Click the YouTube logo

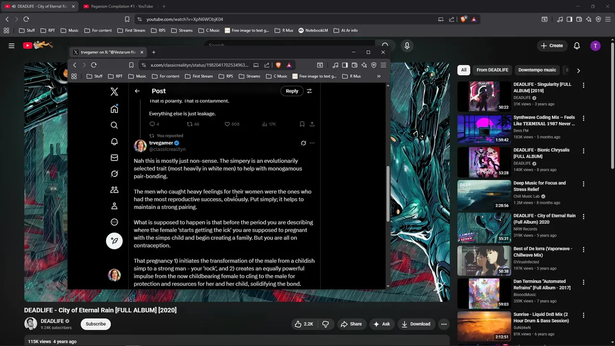point(37,45)
